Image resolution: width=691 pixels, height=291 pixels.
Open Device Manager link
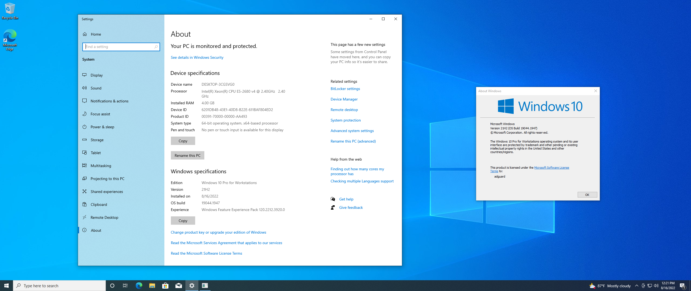point(344,99)
